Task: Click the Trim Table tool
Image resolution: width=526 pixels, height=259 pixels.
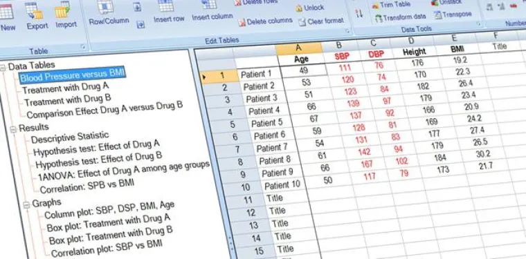Action: tap(391, 5)
